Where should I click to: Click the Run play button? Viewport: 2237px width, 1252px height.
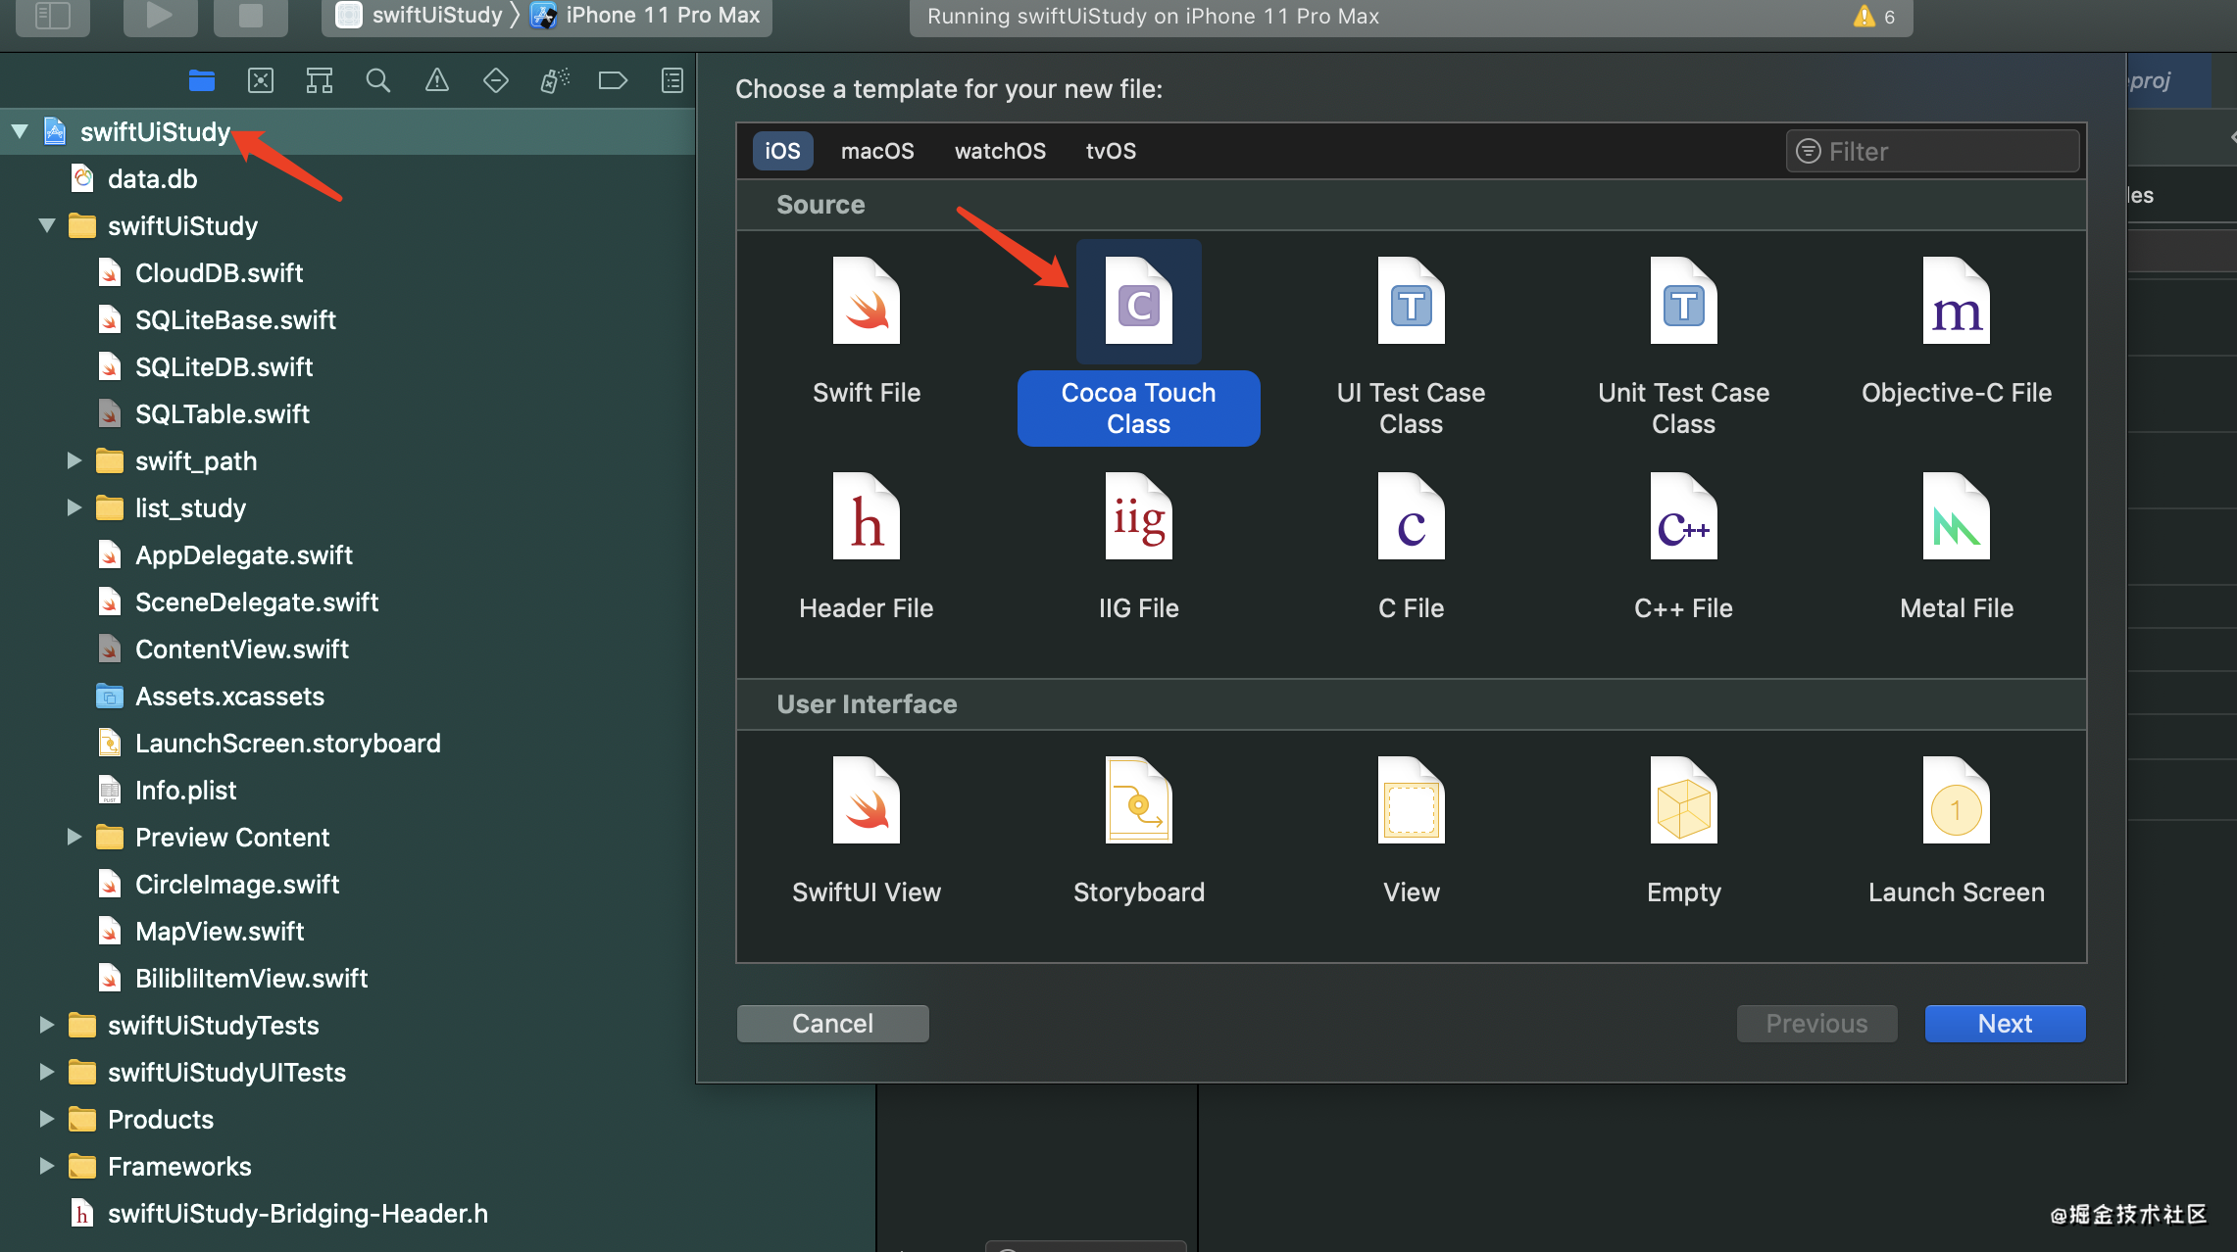point(160,16)
